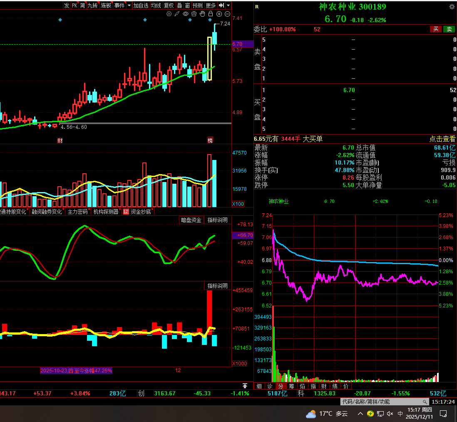Viewport: 457px width, 422px height.
Task: Click the collapse-up arrow icon below chart
Action: [245, 386]
